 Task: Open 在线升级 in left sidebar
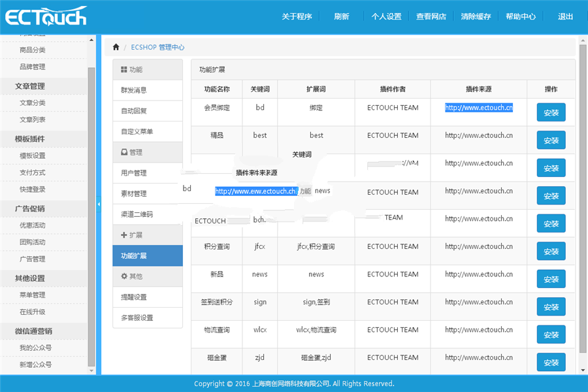tap(33, 312)
